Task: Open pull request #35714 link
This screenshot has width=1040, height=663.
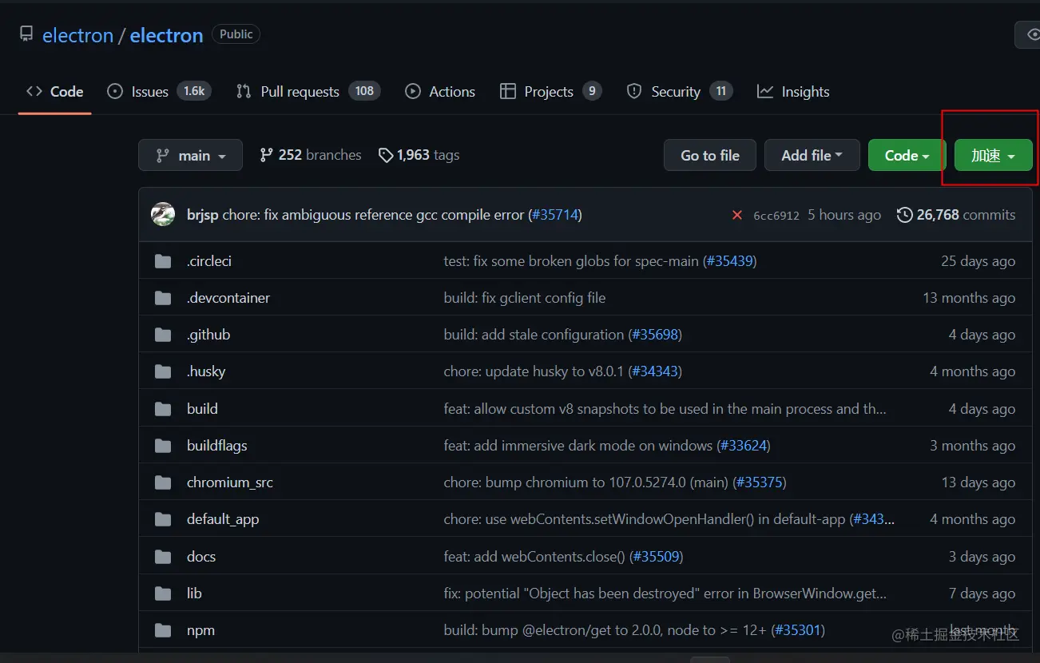Action: coord(555,215)
